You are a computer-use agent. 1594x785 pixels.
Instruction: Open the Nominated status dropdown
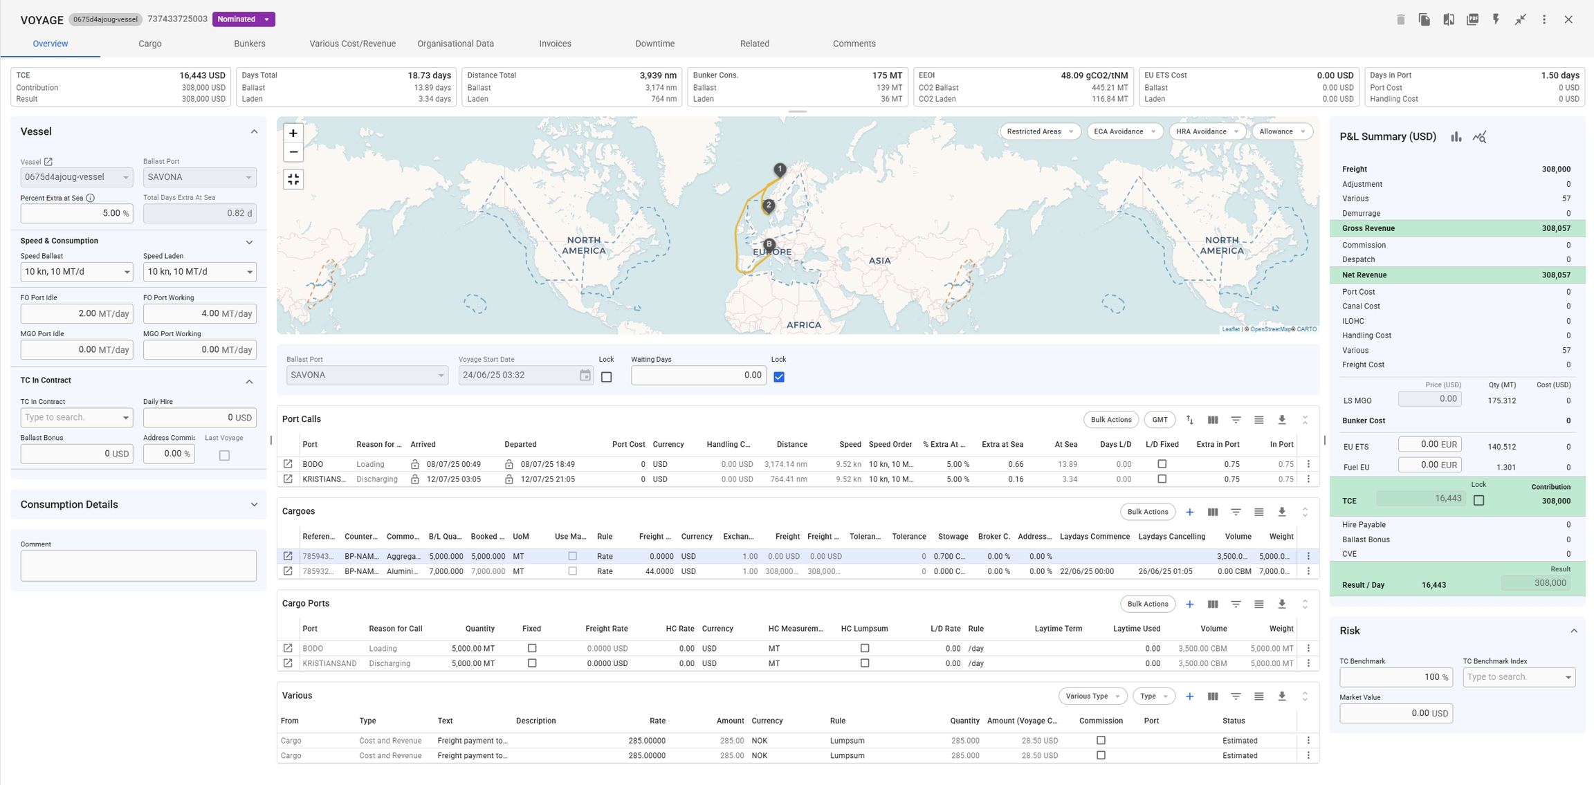click(244, 19)
